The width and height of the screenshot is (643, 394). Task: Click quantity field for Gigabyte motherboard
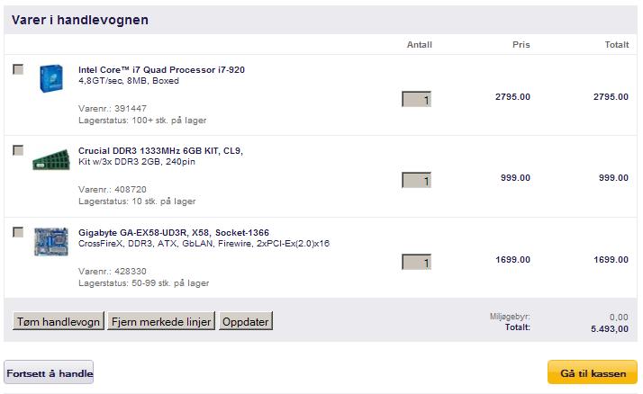click(416, 262)
